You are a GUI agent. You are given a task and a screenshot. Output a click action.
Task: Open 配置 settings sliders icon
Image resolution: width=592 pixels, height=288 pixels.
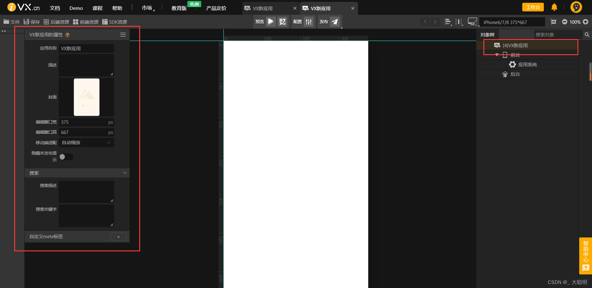309,22
